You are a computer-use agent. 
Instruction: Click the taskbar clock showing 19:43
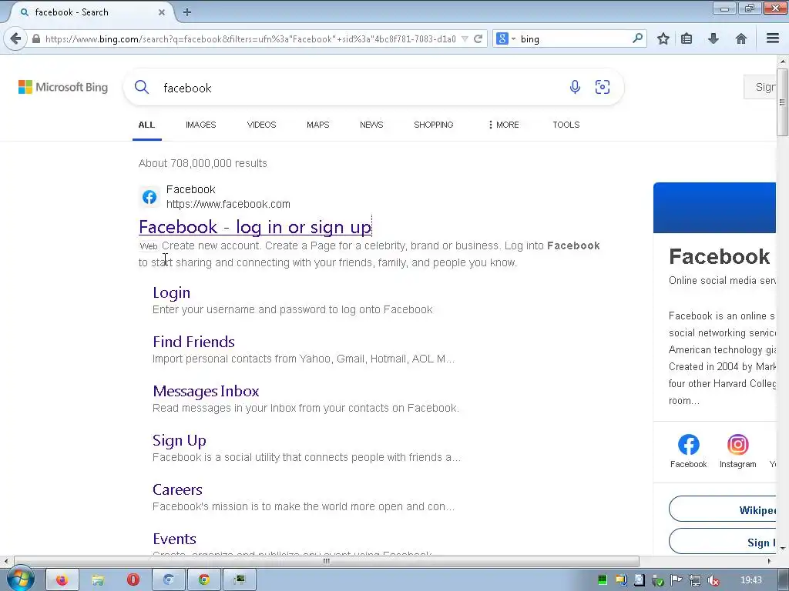pyautogui.click(x=751, y=580)
